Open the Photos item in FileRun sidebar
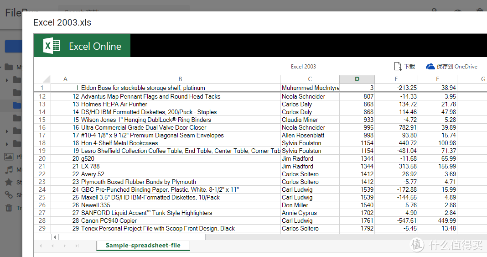Image resolution: width=487 pixels, height=257 pixels. tap(9, 157)
